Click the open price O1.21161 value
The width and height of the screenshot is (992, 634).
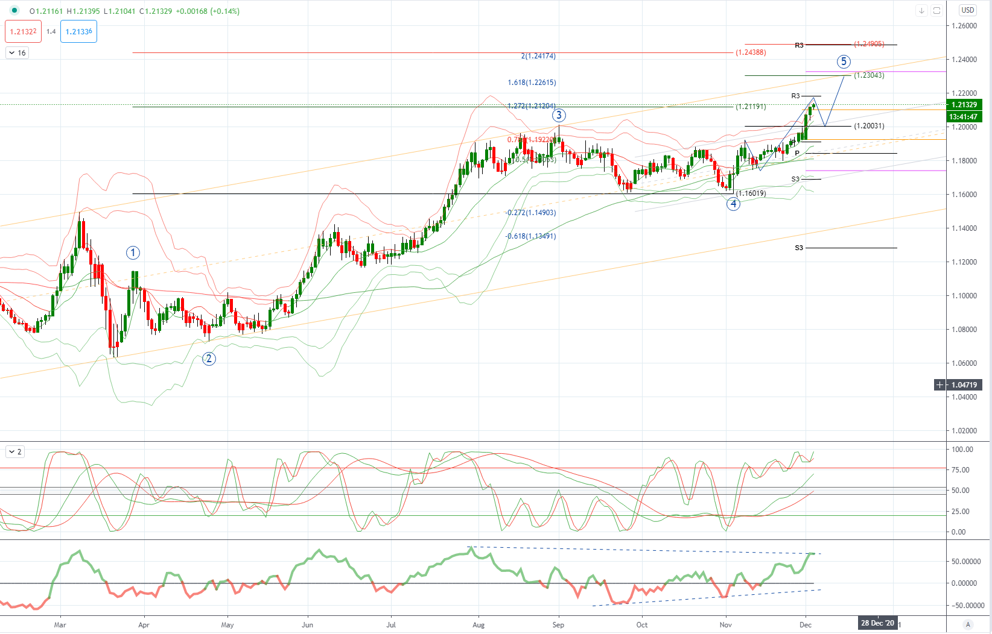click(46, 11)
